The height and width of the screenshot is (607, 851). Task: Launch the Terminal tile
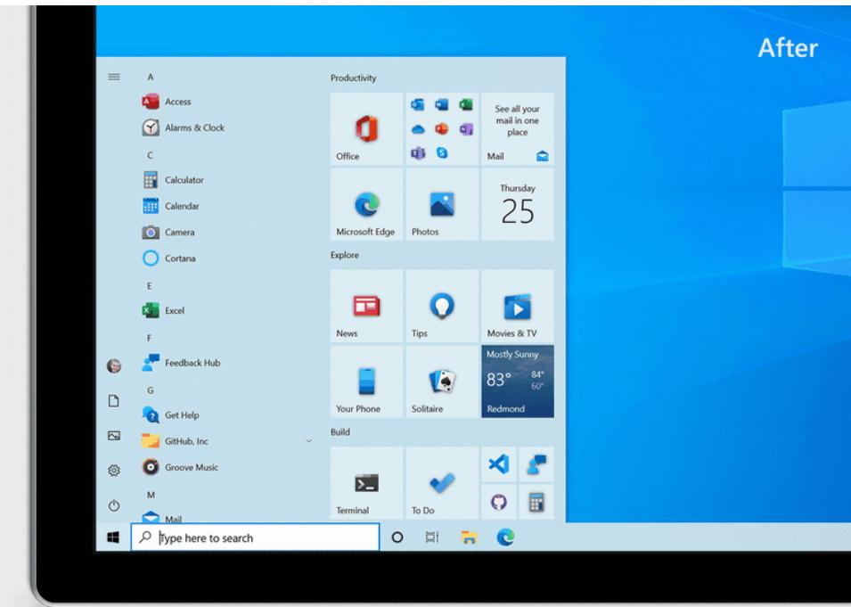pos(366,483)
